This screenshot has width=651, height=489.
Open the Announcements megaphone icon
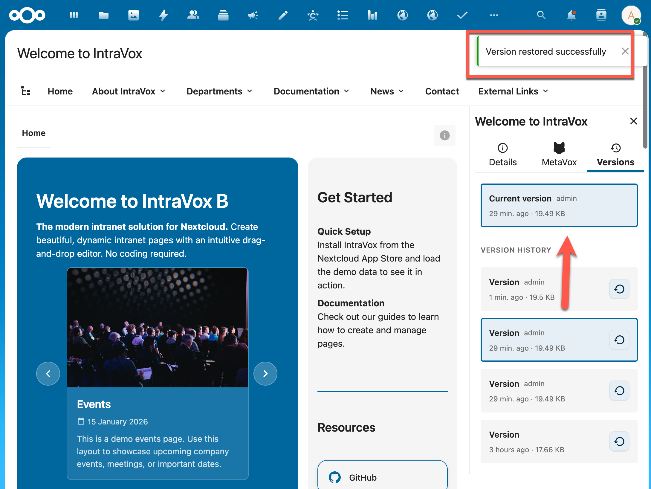tap(253, 15)
